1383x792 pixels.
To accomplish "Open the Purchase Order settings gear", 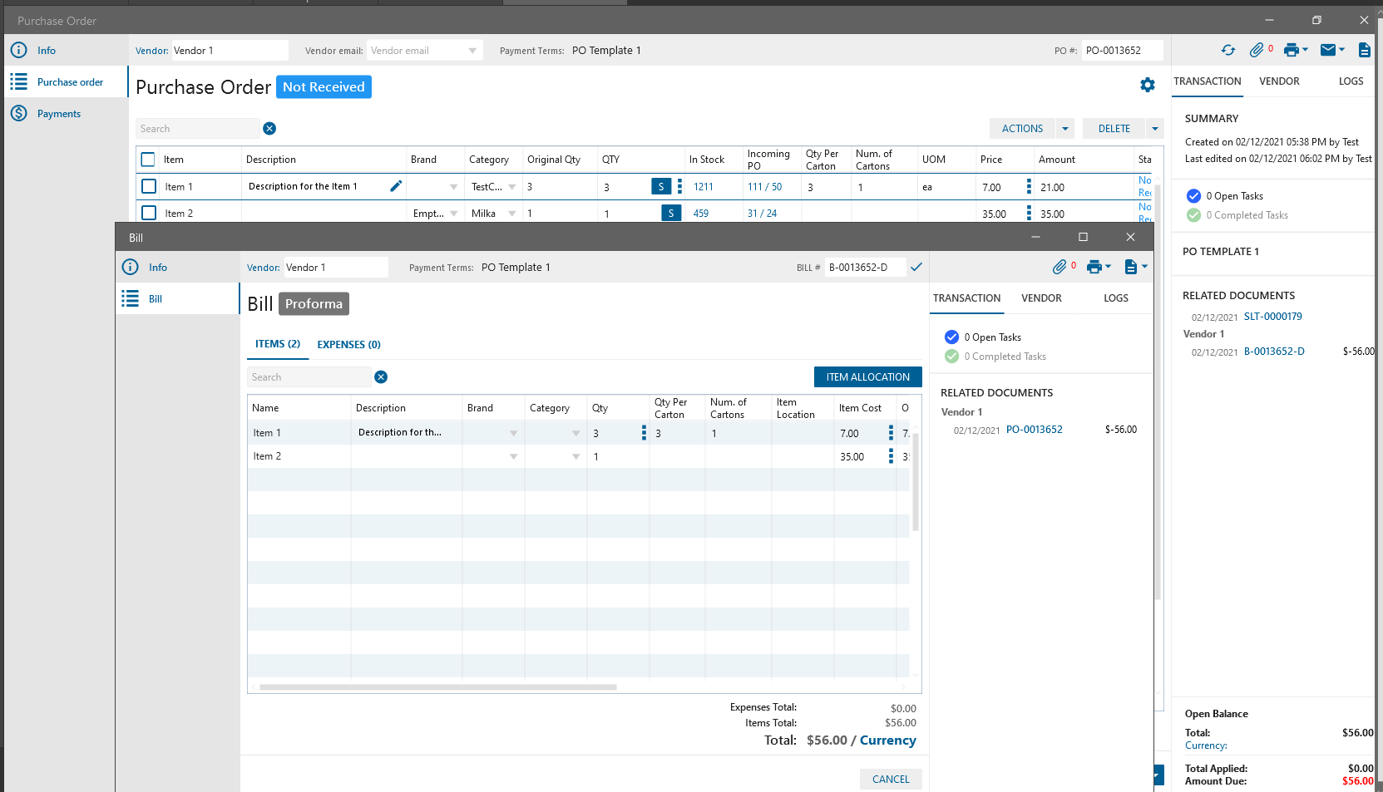I will tap(1147, 85).
